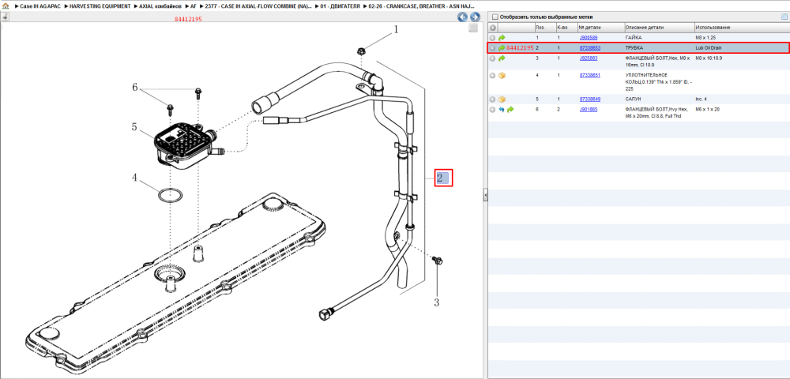Click the 'Lub Oil Drain' usage cell
790x379 pixels.
pos(710,48)
